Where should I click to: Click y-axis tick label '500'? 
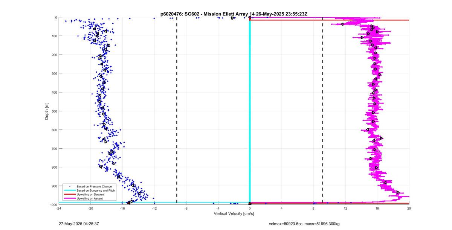54,111
